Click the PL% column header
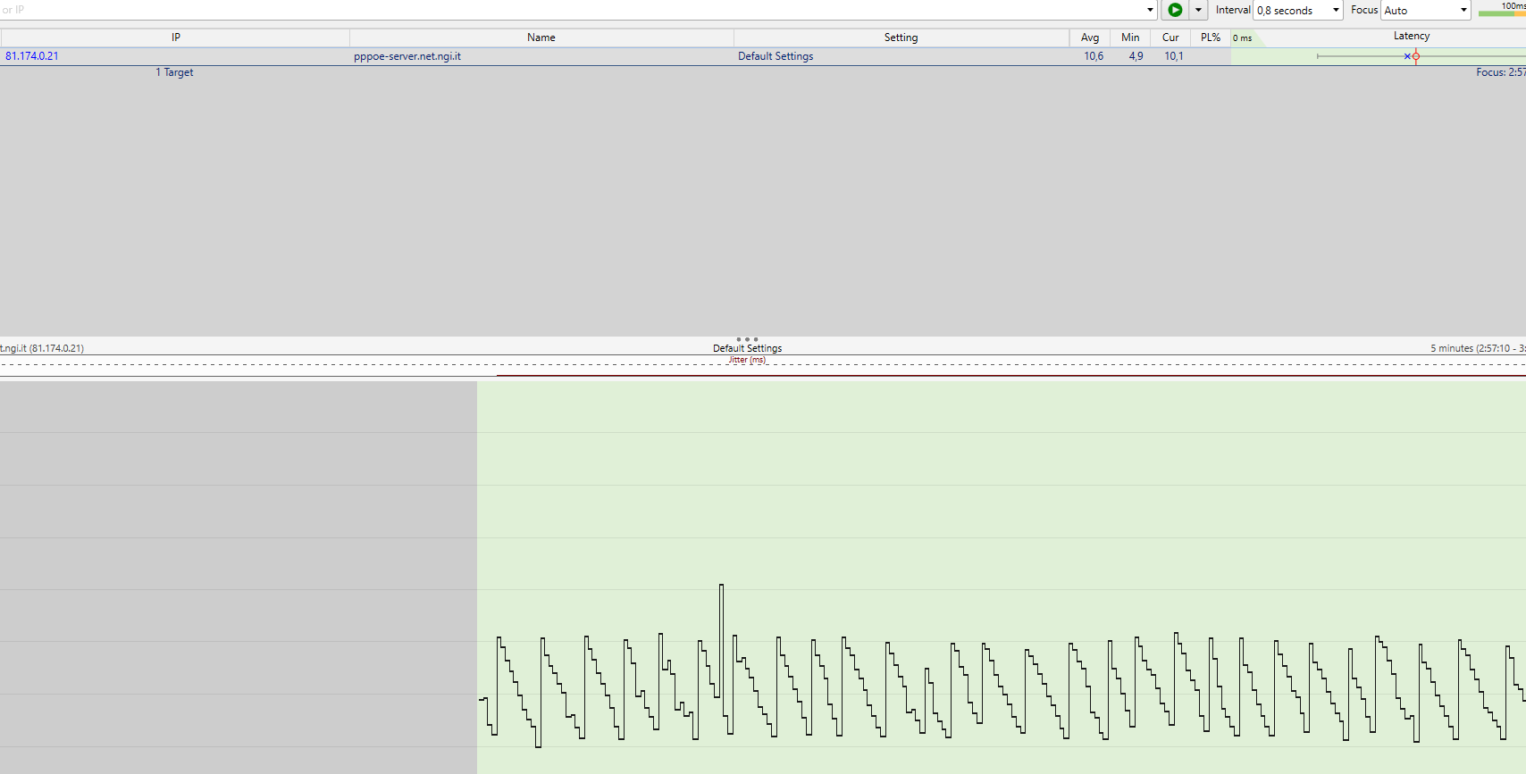The width and height of the screenshot is (1526, 774). click(1211, 37)
